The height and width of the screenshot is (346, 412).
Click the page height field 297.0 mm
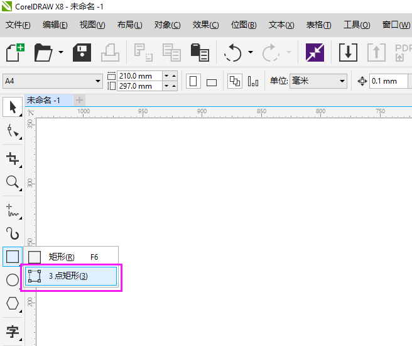pyautogui.click(x=140, y=86)
